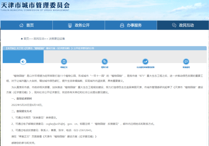Select the announcement speaker icon tab
The height and width of the screenshot is (146, 209).
pos(23,61)
